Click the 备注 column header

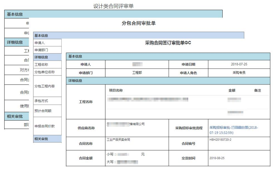(x=258, y=90)
